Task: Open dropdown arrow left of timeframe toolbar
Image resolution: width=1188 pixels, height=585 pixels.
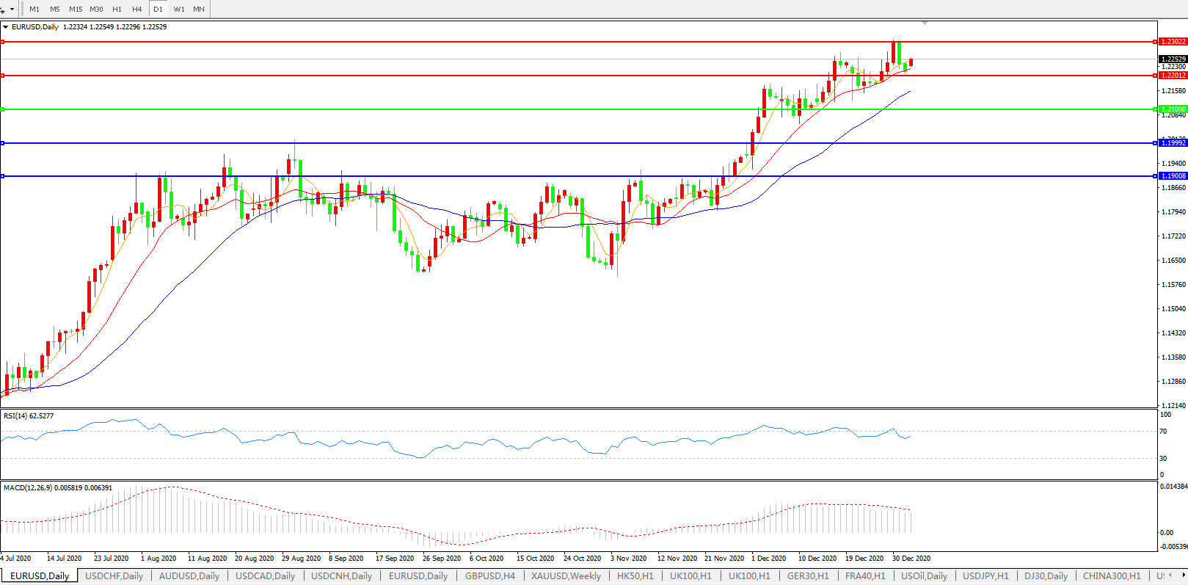Action: pyautogui.click(x=12, y=10)
